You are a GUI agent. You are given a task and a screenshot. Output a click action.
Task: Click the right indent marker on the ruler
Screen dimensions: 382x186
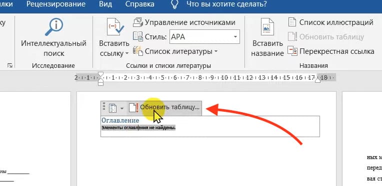pyautogui.click(x=317, y=80)
